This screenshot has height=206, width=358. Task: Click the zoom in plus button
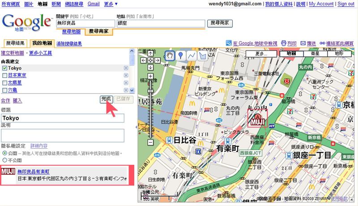(x=151, y=76)
